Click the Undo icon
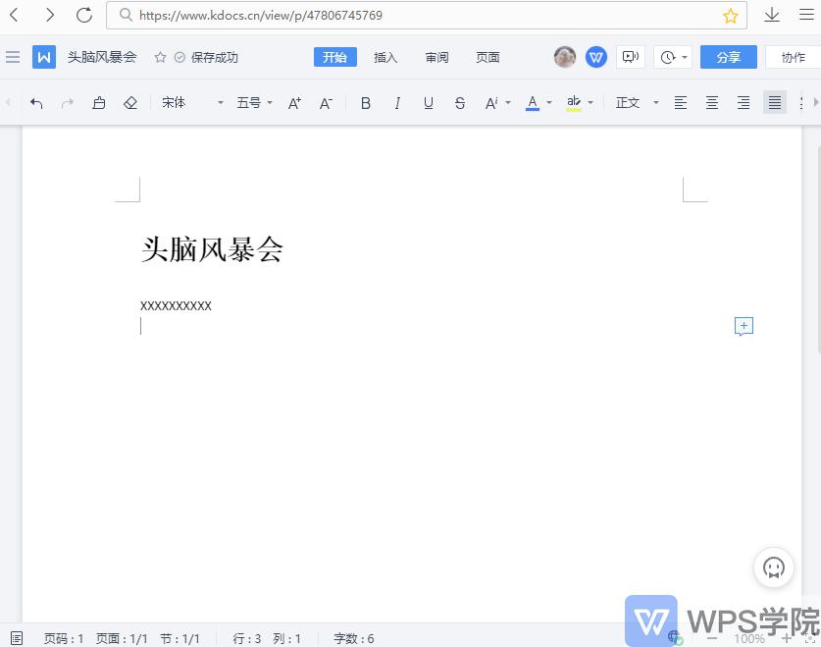 (36, 102)
